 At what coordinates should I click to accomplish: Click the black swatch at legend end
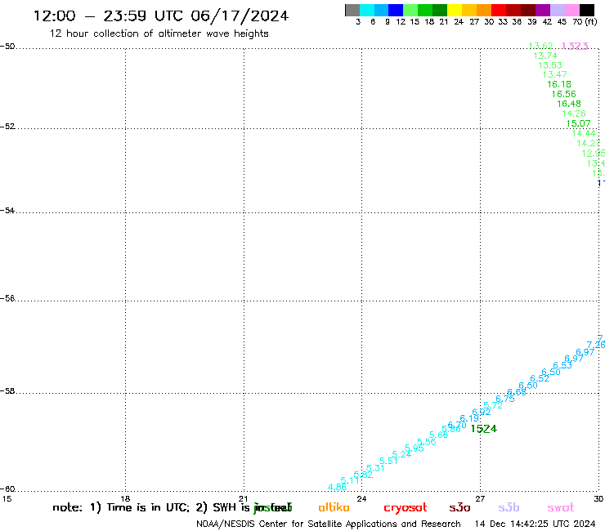586,10
